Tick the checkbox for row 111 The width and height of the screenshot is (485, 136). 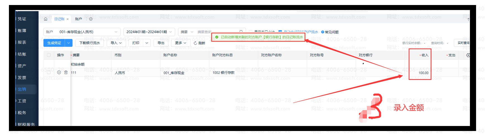[x=49, y=72]
